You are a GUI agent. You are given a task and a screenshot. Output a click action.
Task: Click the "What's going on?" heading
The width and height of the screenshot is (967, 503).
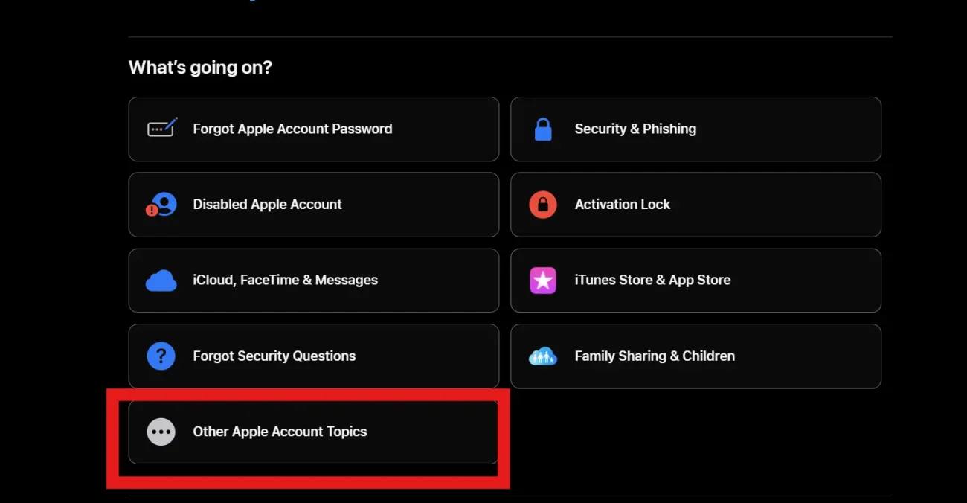click(200, 68)
